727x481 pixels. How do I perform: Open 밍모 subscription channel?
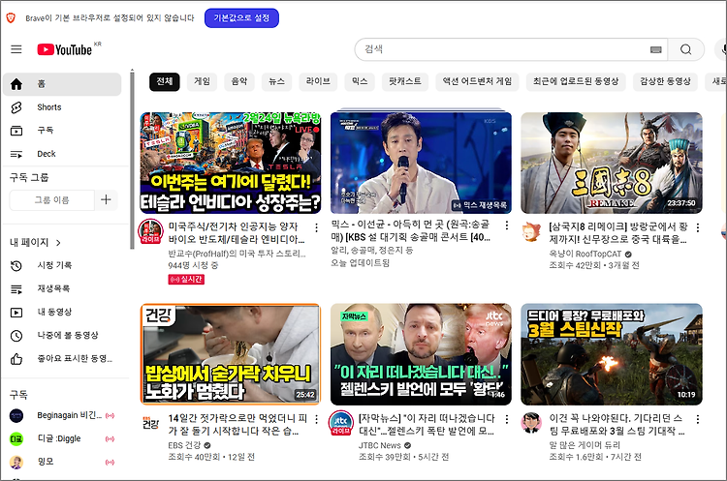(62, 462)
